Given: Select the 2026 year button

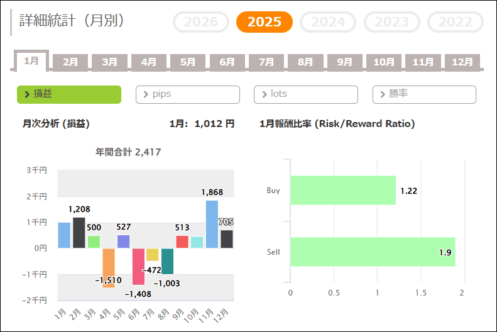Looking at the screenshot, I should [x=201, y=22].
